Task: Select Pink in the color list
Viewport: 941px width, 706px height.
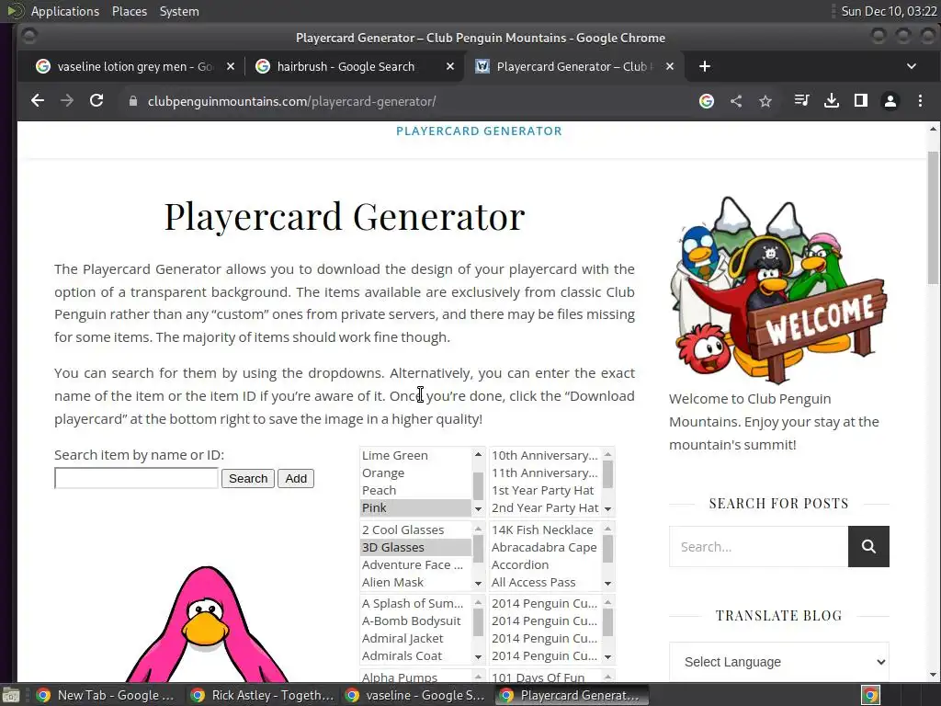Action: click(x=416, y=507)
